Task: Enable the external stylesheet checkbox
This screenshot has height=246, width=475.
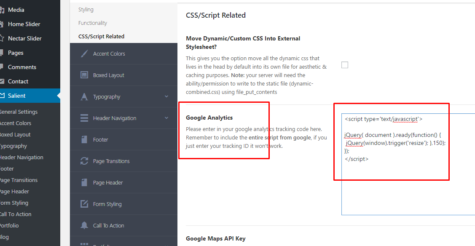Action: 345,65
